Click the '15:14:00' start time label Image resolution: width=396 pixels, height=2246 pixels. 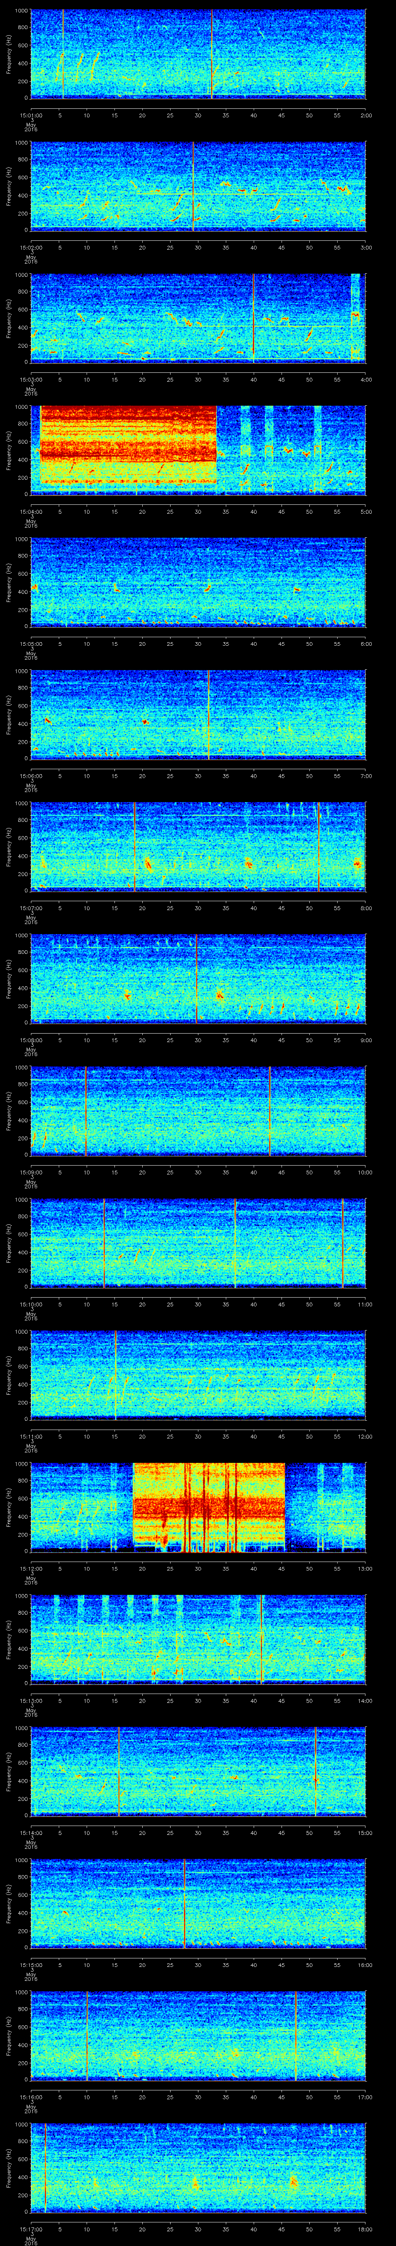click(x=31, y=1832)
